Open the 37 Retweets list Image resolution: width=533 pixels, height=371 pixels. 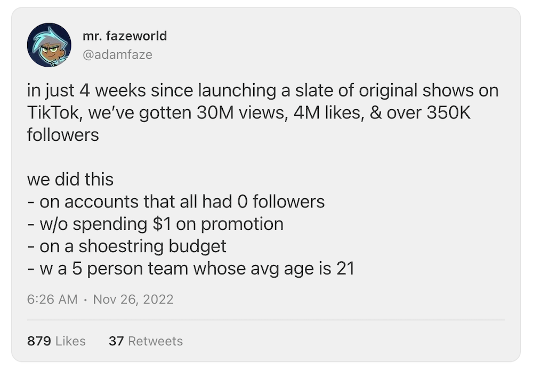tap(146, 341)
